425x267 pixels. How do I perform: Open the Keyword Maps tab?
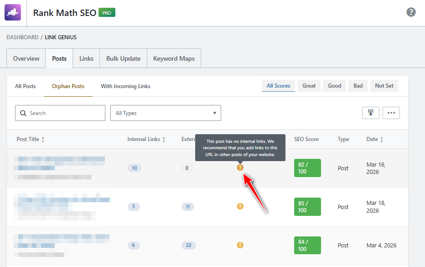174,58
